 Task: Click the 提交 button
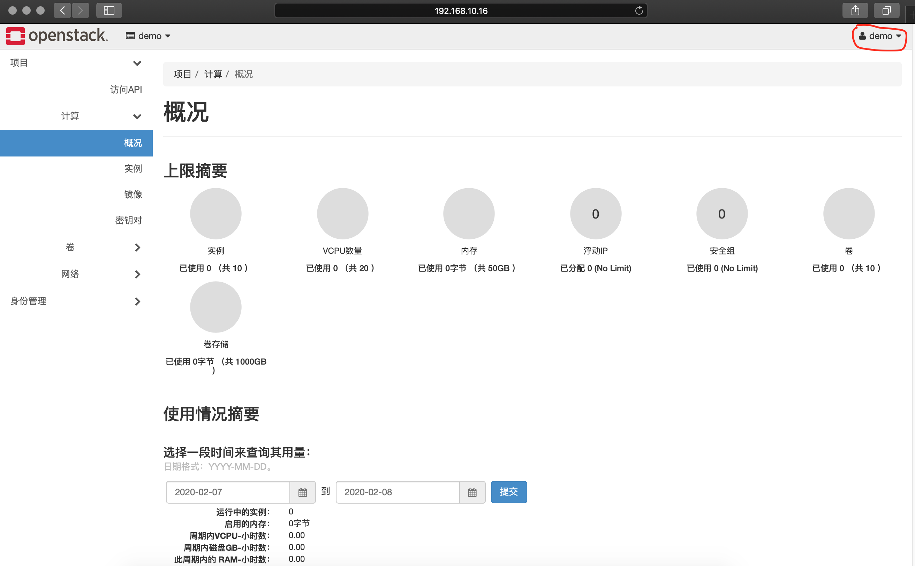click(x=509, y=492)
